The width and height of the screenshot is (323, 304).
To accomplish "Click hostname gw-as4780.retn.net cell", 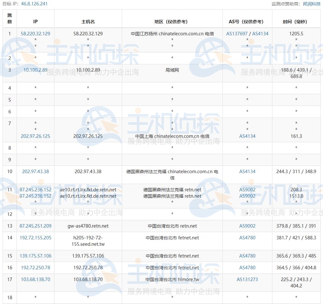I will click(88, 226).
